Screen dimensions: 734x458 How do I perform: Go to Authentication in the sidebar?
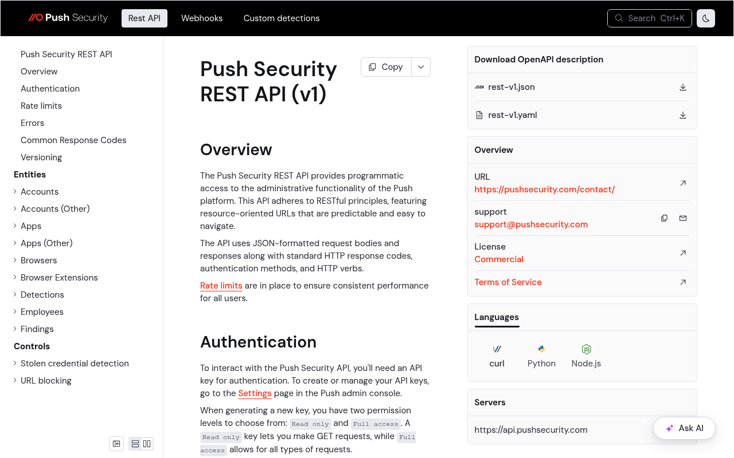pyautogui.click(x=50, y=89)
